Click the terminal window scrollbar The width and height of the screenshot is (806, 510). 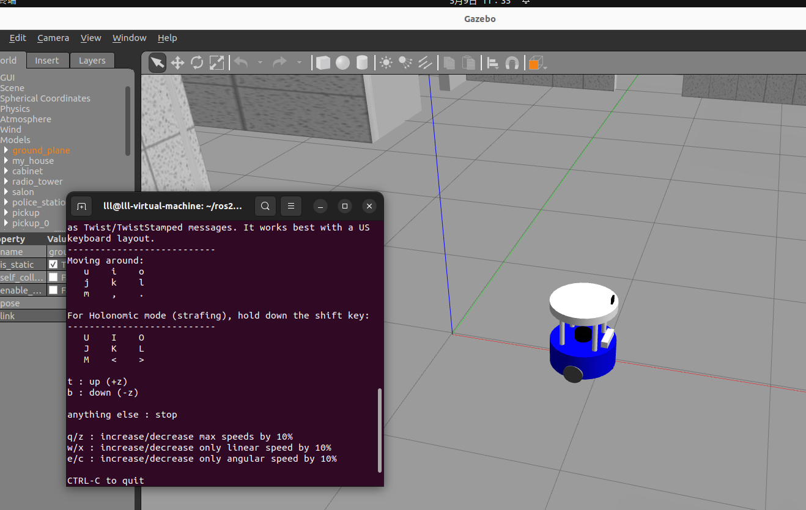pos(380,431)
